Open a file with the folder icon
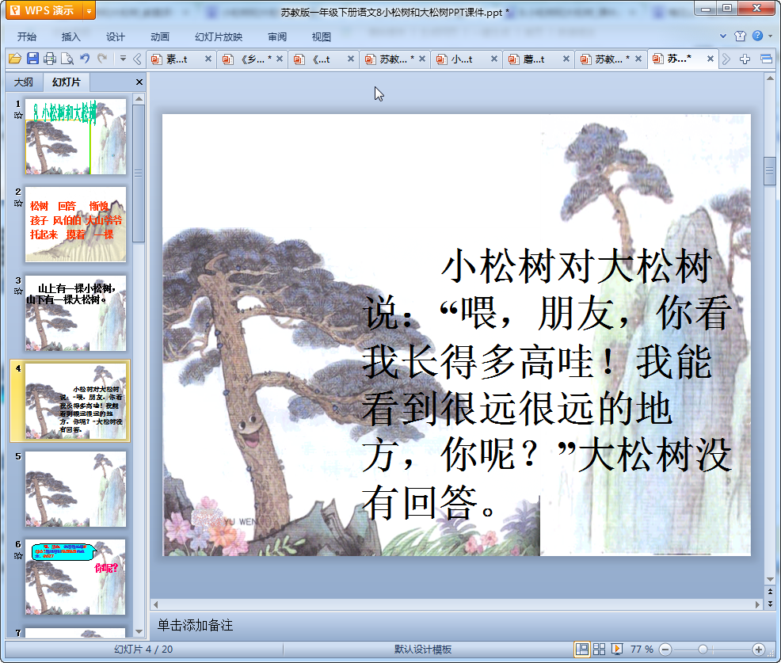Screen dimensions: 781x663 point(15,59)
